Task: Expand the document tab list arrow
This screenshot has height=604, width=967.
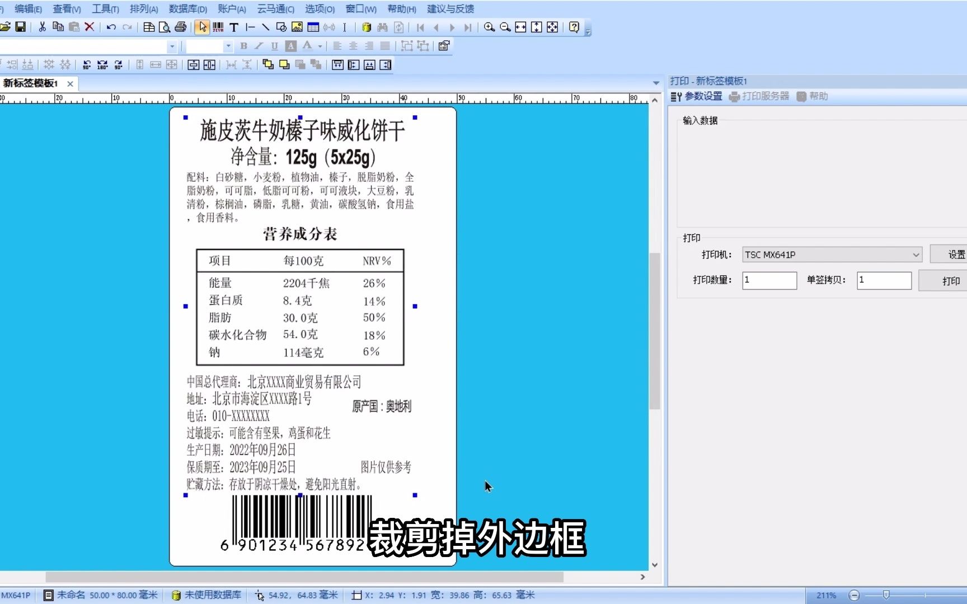Action: (x=656, y=83)
